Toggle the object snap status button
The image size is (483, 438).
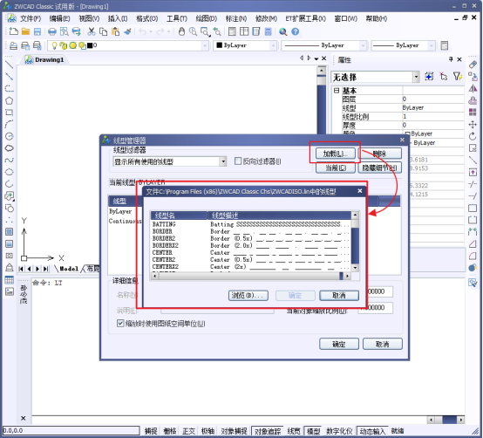[x=235, y=431]
